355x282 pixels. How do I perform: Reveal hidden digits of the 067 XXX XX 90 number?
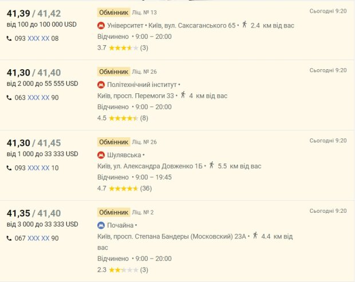click(38, 239)
